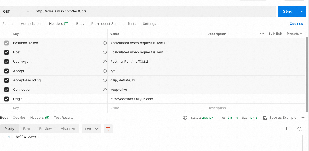309x151 pixels.
Task: Expand the Send button arrow menu
Action: tap(302, 11)
